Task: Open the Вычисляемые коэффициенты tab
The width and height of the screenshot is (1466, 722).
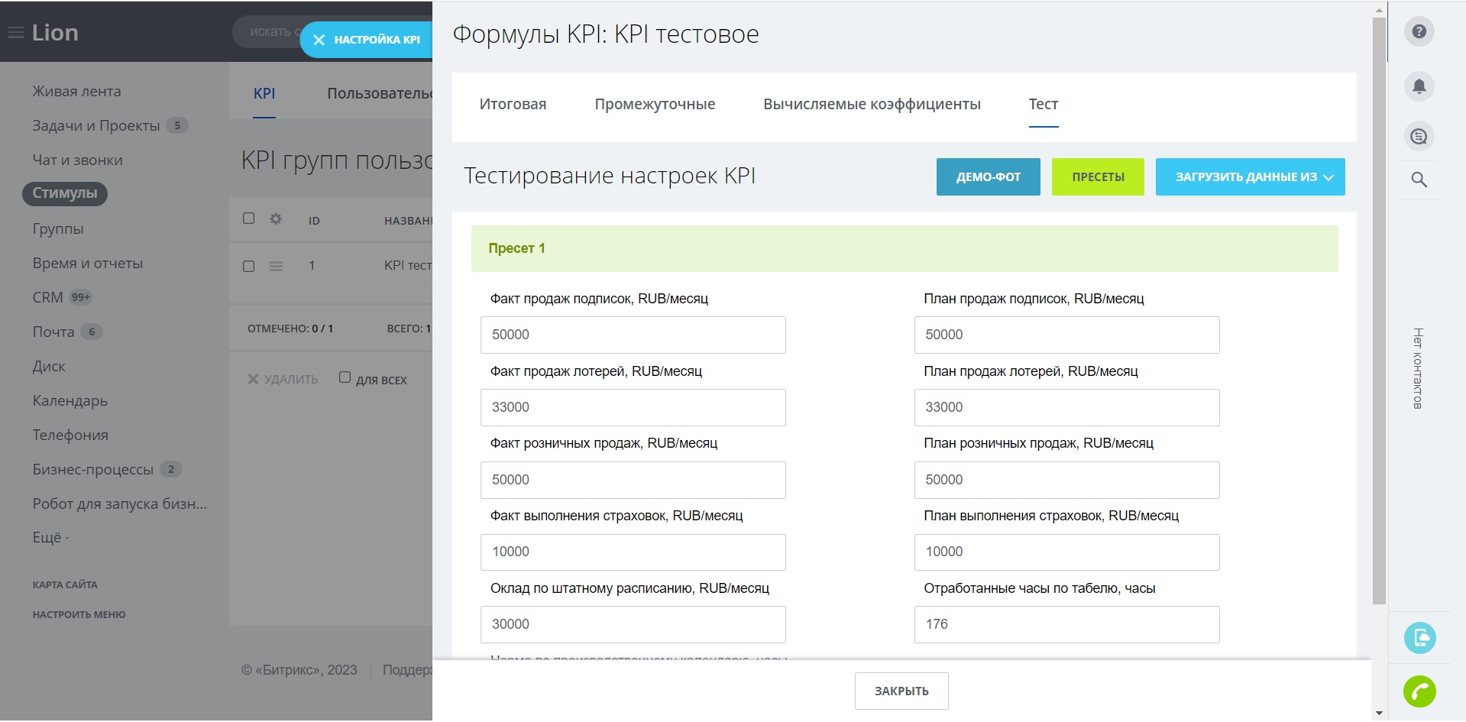Action: 872,105
